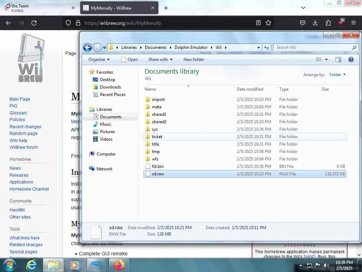Viewport: 362px width, 272px height.
Task: Click the Open toolbar button
Action: 129,59
